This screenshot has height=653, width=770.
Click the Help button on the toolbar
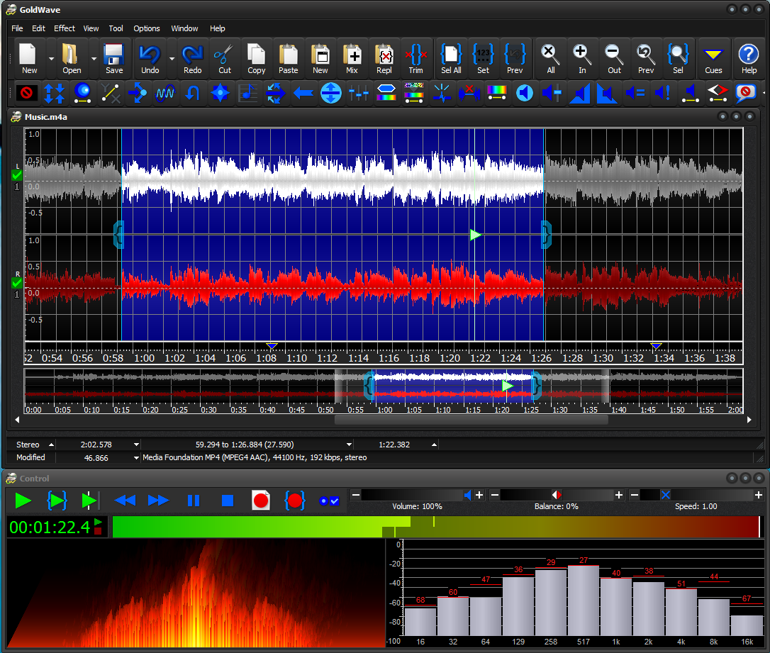tap(749, 59)
